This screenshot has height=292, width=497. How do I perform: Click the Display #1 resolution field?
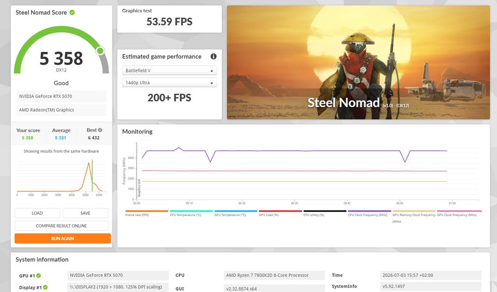(118, 287)
